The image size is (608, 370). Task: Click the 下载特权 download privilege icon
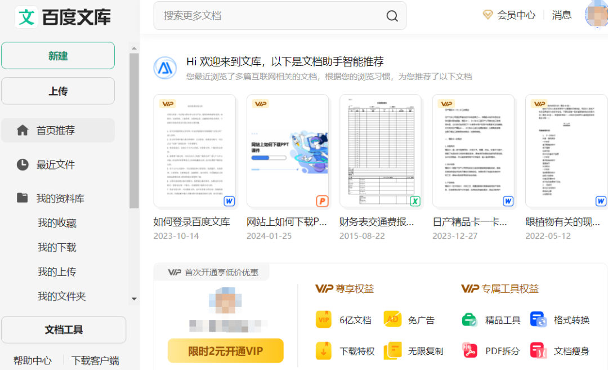[x=324, y=350]
